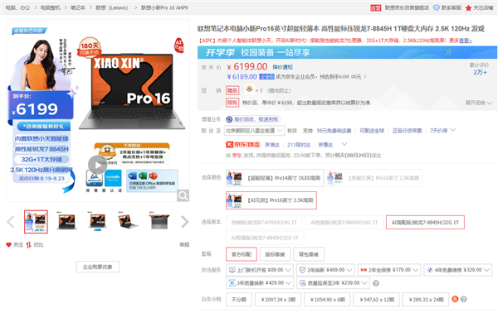The image size is (498, 313).
Task: Open 笔记本 breadcrumb category
Action: point(78,7)
